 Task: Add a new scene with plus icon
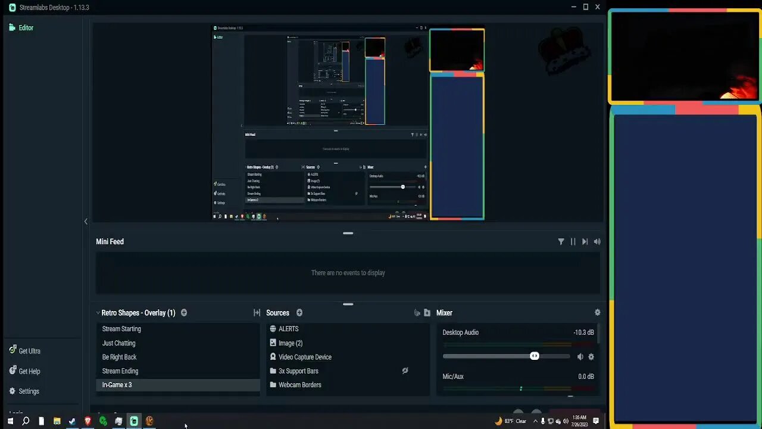pyautogui.click(x=184, y=313)
